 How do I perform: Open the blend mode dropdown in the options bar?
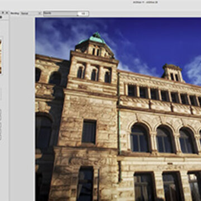coord(31,13)
